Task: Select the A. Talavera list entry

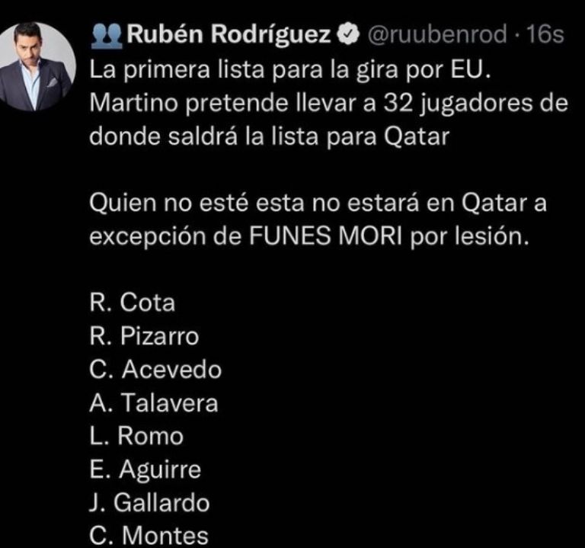Action: coord(154,403)
